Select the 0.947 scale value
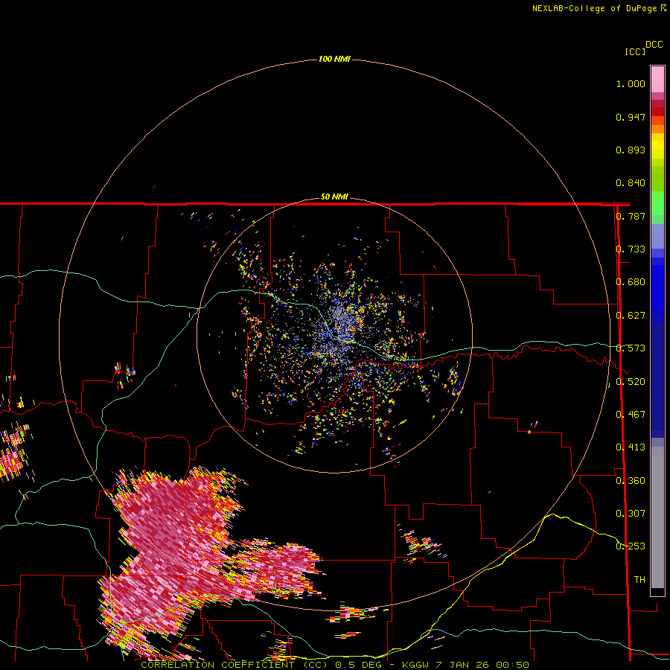 631,117
